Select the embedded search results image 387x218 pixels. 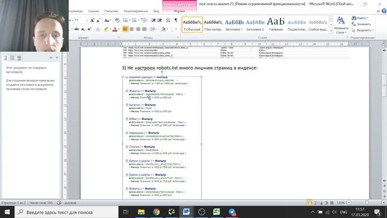tap(162, 137)
